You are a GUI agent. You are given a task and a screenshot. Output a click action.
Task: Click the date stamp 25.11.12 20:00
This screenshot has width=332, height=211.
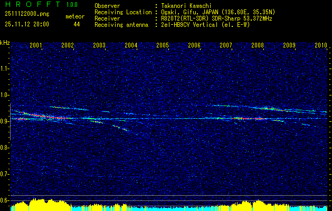(27, 24)
